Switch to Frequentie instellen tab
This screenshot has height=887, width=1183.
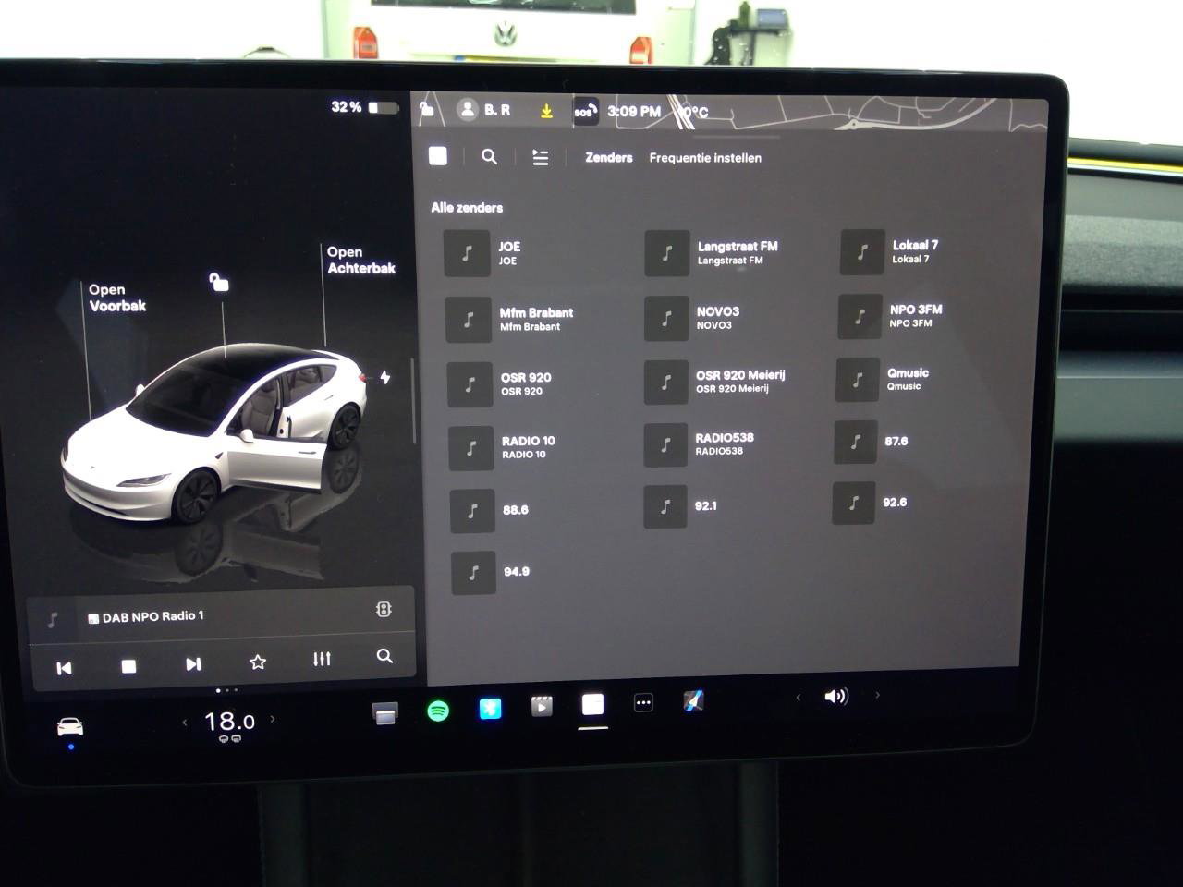tap(705, 158)
